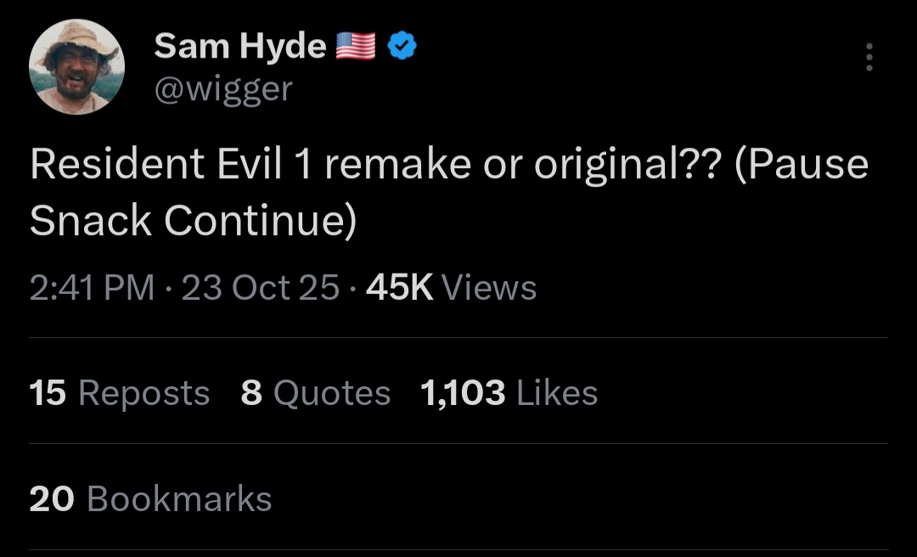Click the American flag emoji beside the name
The width and height of the screenshot is (917, 557).
click(x=356, y=46)
